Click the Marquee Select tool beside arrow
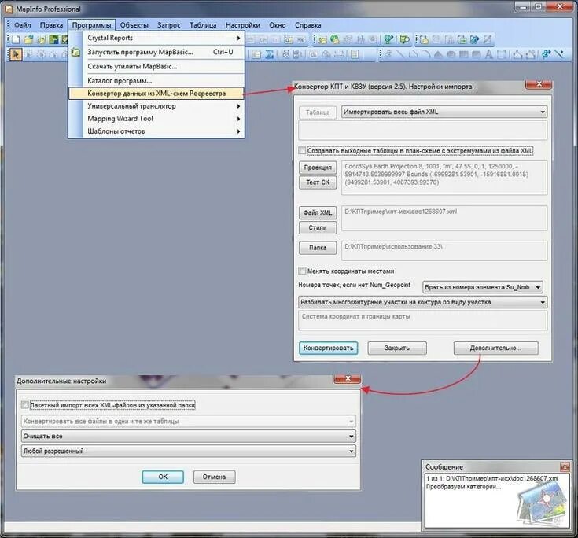Screen dimensions: 578x538 point(28,54)
